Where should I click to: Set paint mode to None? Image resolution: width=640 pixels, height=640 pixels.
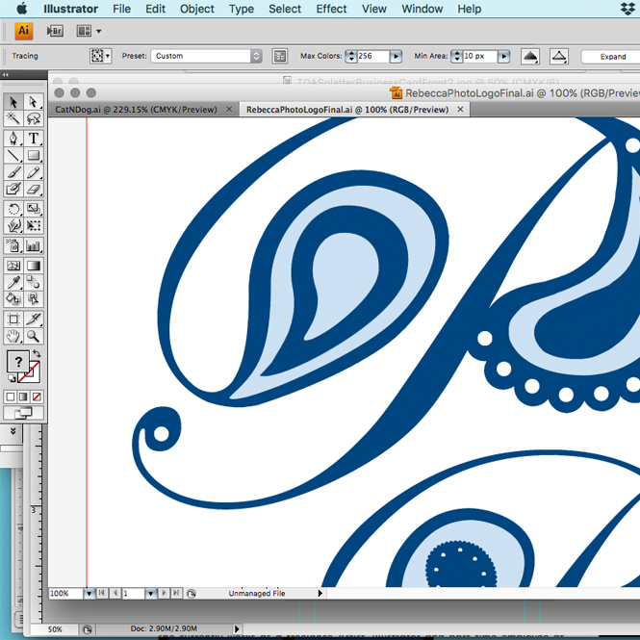tap(37, 397)
